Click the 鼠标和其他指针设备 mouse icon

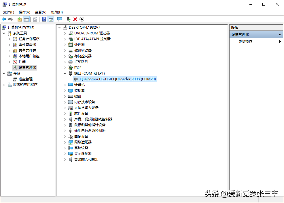coord(71,125)
